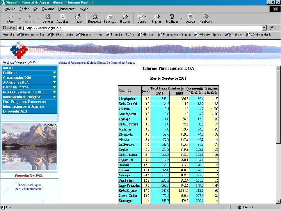Expand Información Hidrológica menu arrow
Screen dimensions: 281x211
point(55,97)
